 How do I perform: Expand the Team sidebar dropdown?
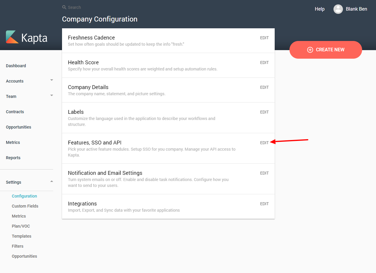click(52, 95)
